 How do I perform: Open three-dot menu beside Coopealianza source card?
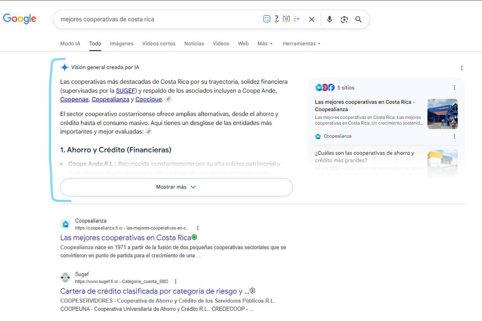[x=454, y=136]
